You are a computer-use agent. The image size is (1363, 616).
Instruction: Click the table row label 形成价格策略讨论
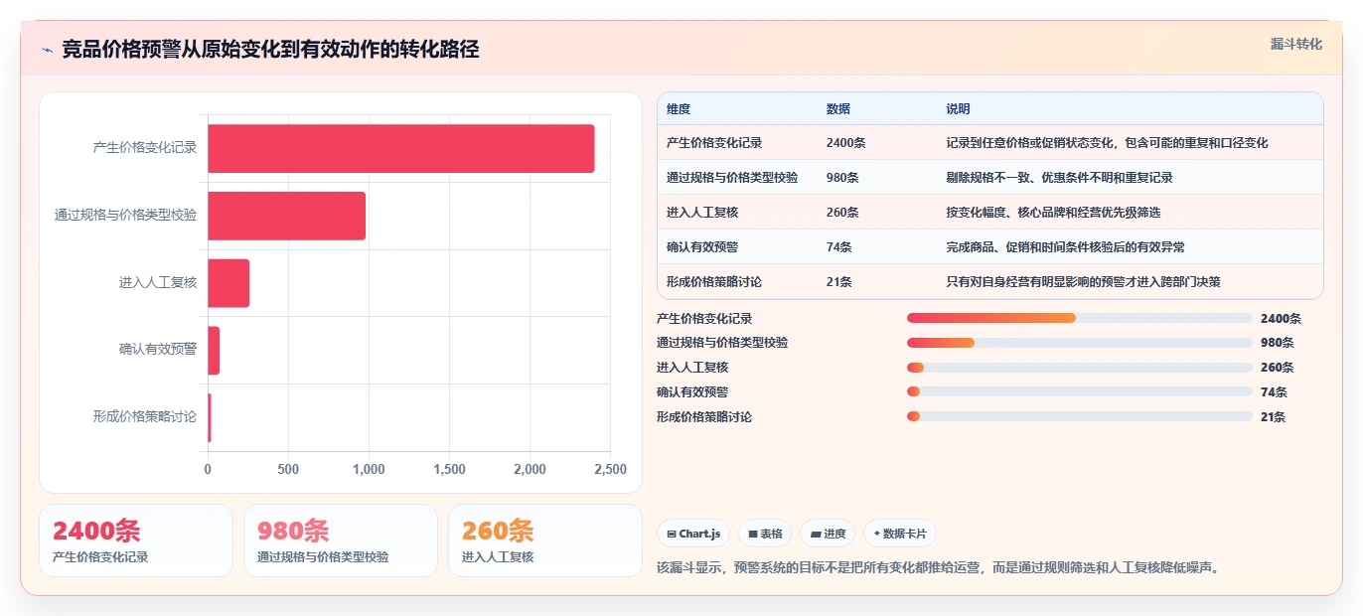click(x=714, y=282)
